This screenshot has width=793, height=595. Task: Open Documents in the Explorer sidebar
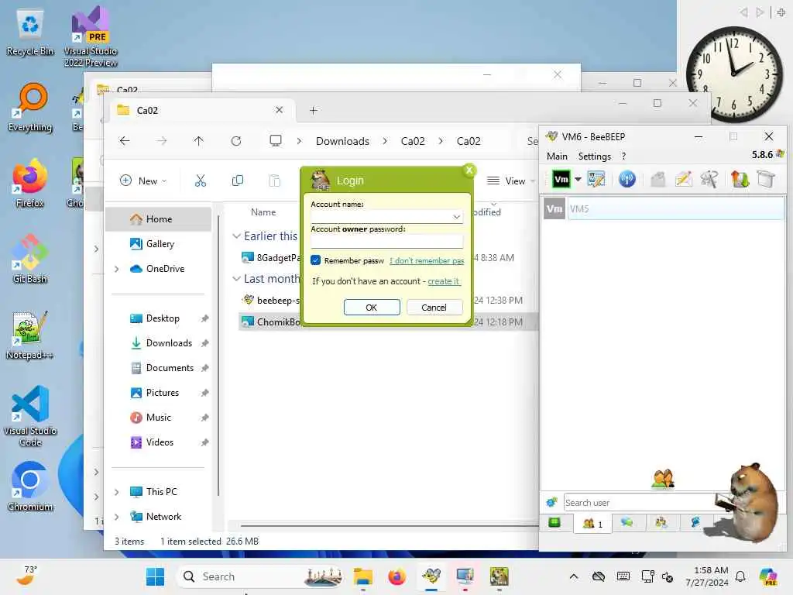point(162,368)
